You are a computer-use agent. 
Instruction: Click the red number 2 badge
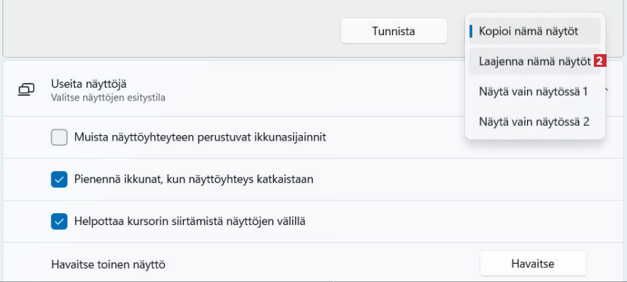(x=599, y=61)
